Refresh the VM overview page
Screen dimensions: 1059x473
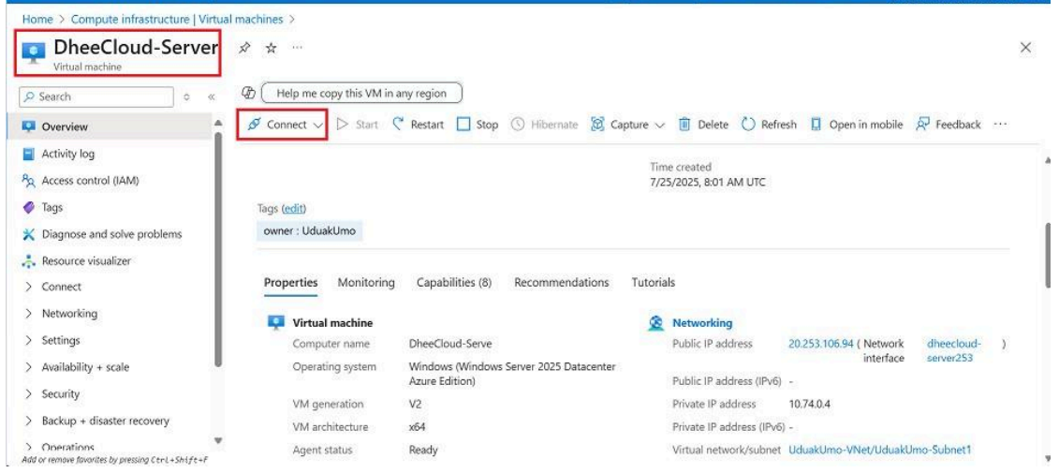click(769, 125)
